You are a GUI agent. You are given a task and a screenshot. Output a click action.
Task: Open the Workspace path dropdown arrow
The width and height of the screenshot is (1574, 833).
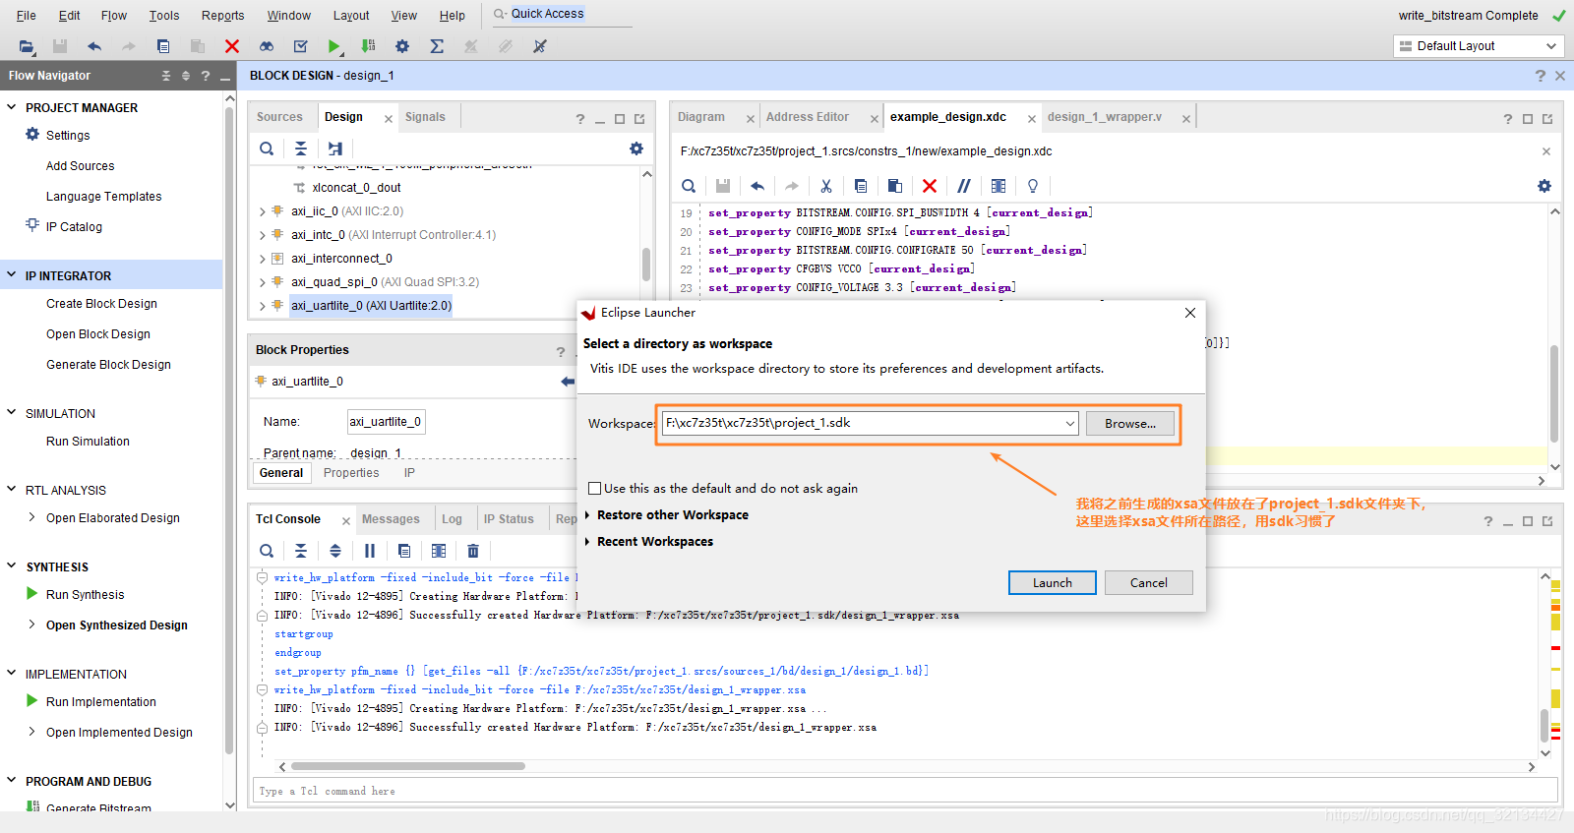tap(1069, 424)
